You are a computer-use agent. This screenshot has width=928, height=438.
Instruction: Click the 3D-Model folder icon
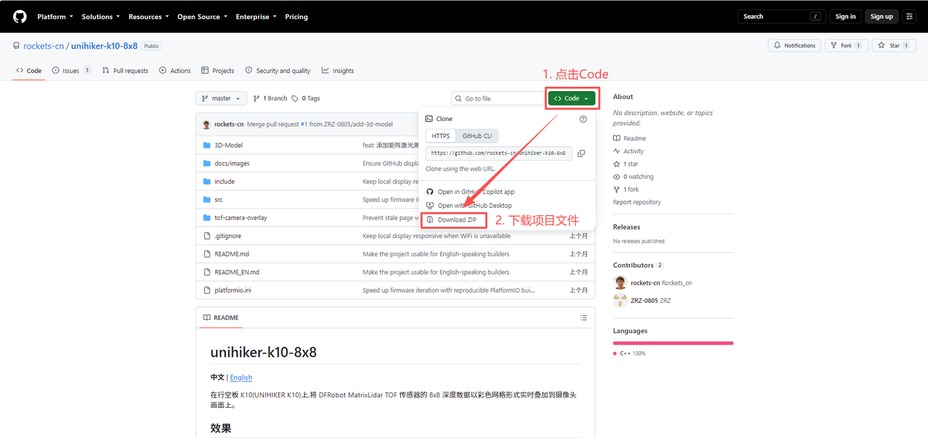pos(207,146)
